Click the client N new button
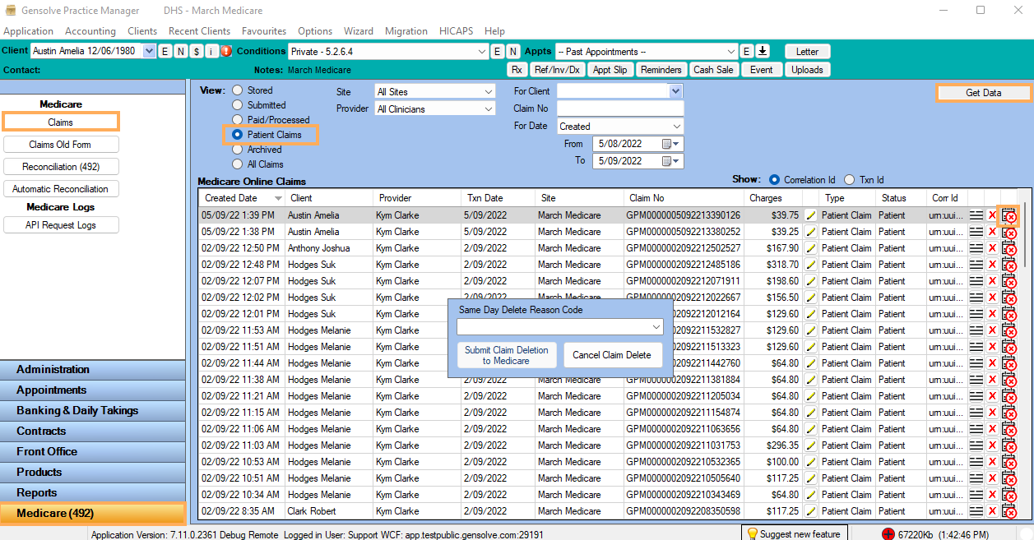Viewport: 1034px width, 540px height. click(x=180, y=51)
